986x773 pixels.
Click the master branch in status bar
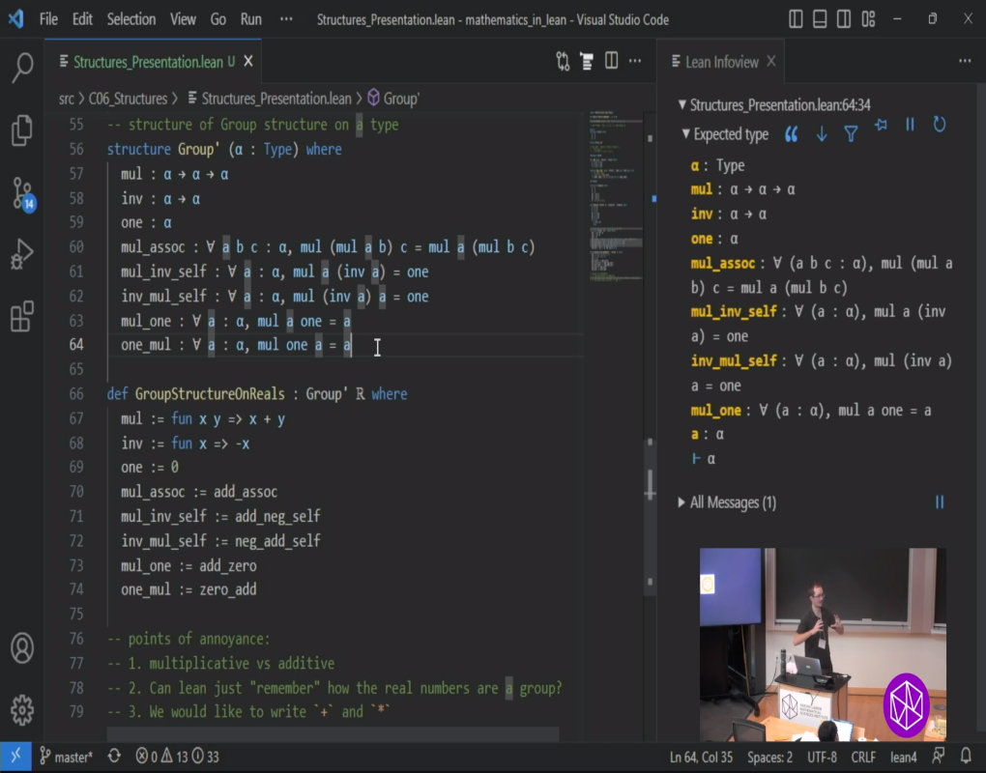pyautogui.click(x=66, y=757)
